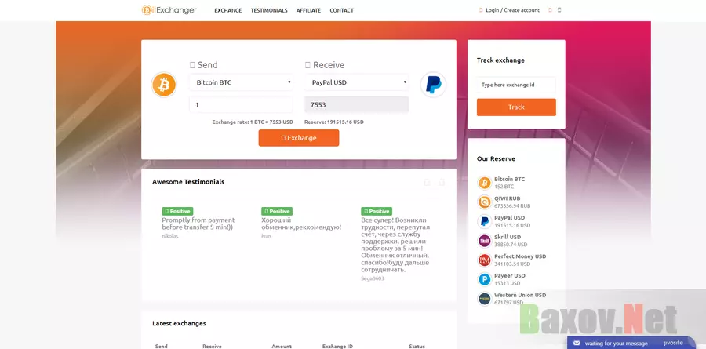Click the Status column header
The image size is (706, 349).
pos(417,347)
